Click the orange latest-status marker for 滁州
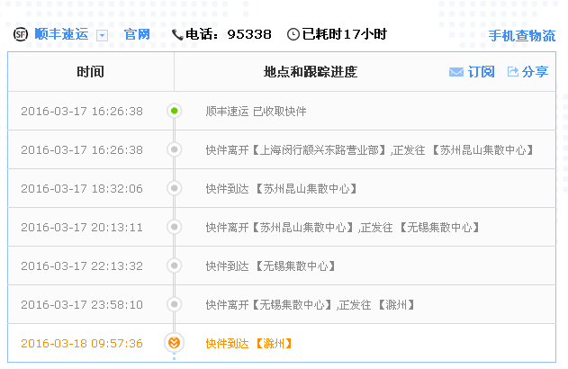The width and height of the screenshot is (568, 369). click(175, 343)
